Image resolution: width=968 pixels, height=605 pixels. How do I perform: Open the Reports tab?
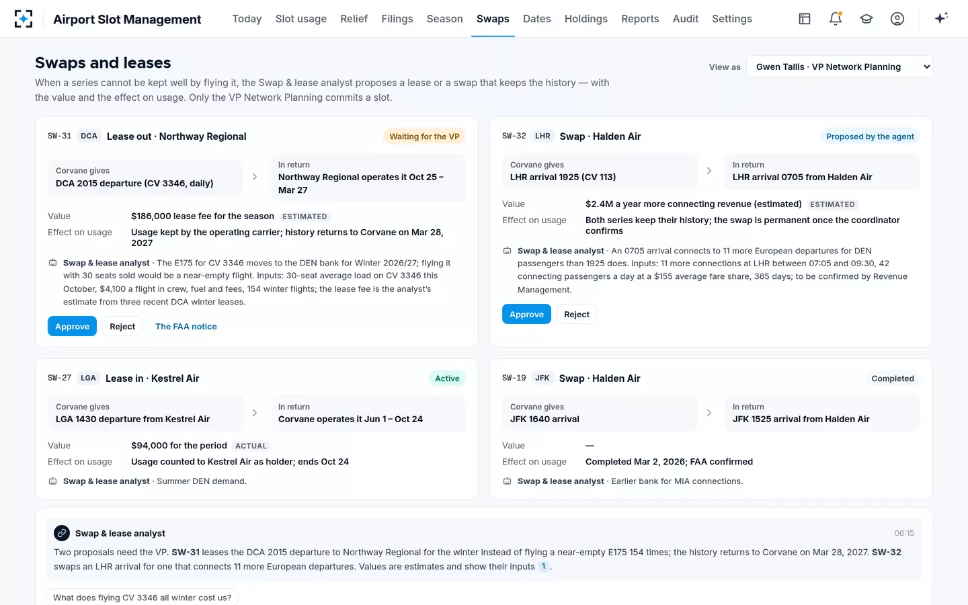tap(640, 19)
